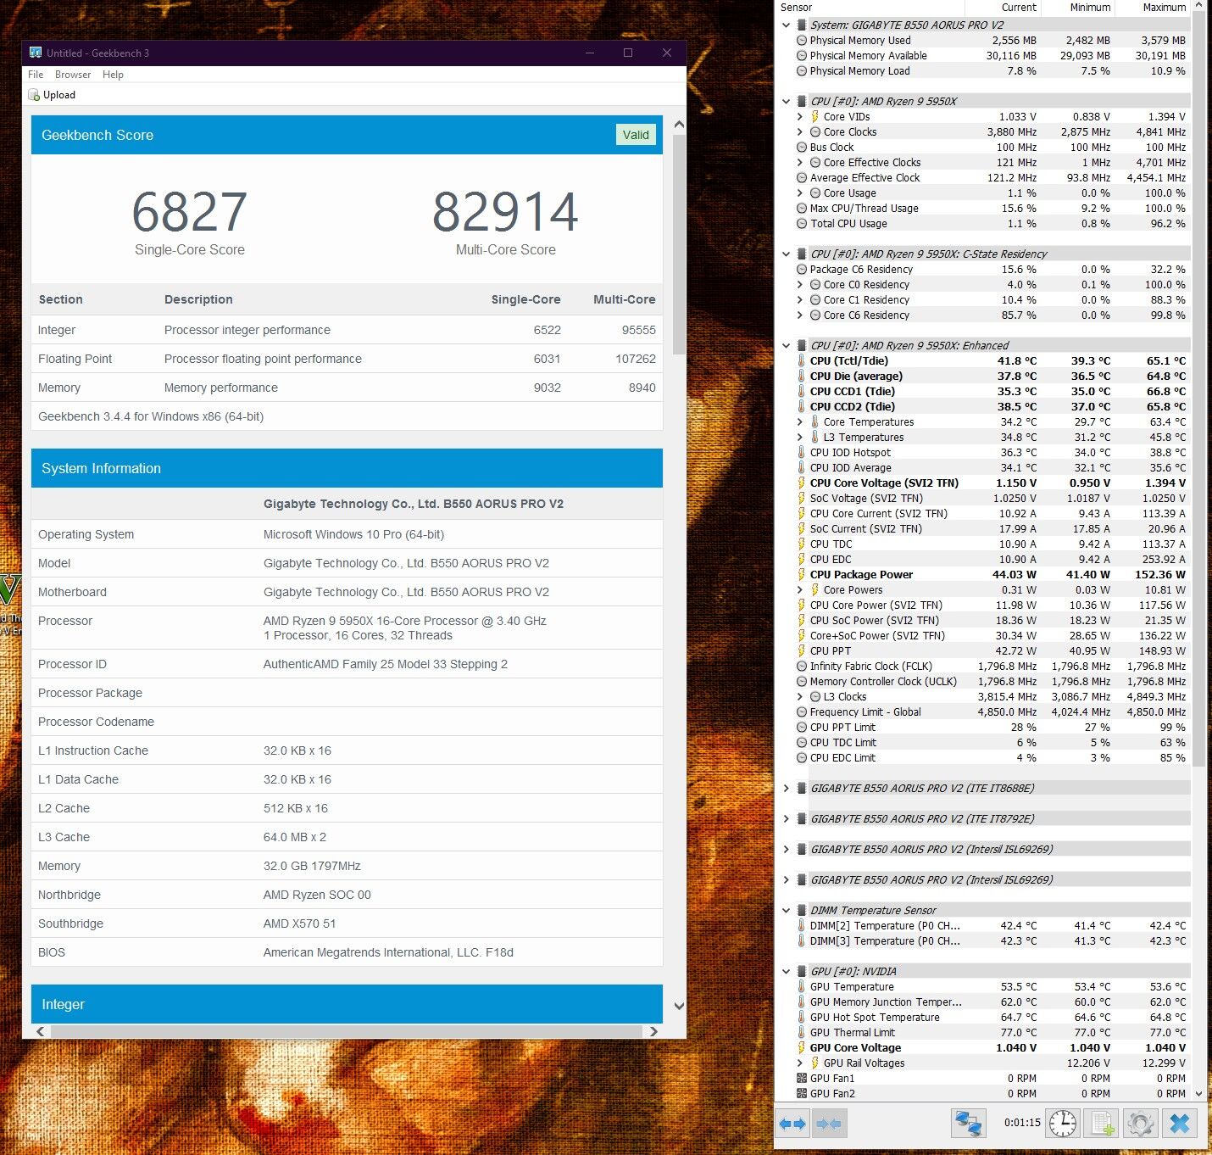This screenshot has width=1212, height=1155.
Task: Expand the Core VIDs row
Action: coord(799,116)
